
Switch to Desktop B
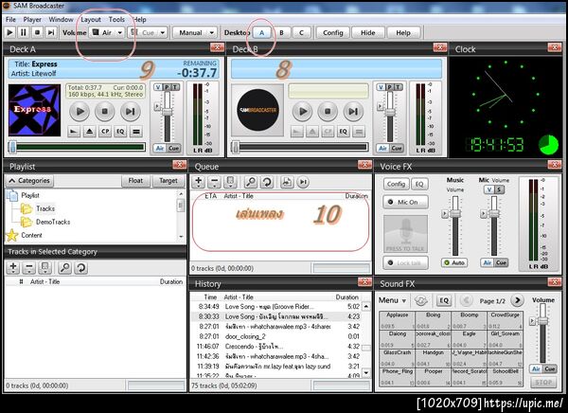click(x=281, y=32)
